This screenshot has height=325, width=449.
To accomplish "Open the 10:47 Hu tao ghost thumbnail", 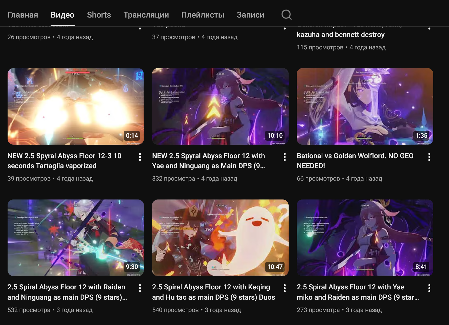I will [220, 238].
